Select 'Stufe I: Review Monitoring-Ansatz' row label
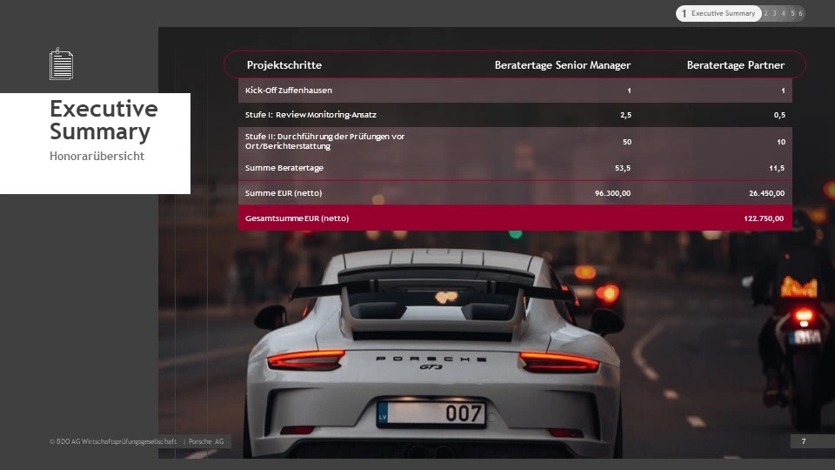 [x=311, y=115]
